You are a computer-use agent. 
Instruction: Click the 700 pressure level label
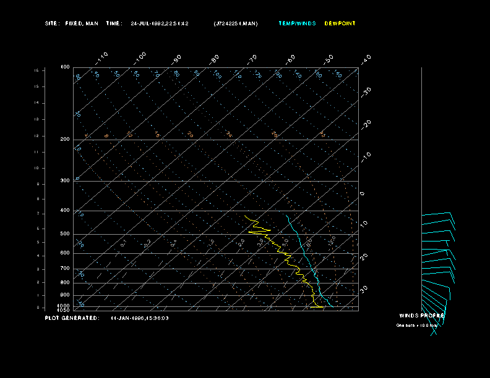pyautogui.click(x=65, y=269)
